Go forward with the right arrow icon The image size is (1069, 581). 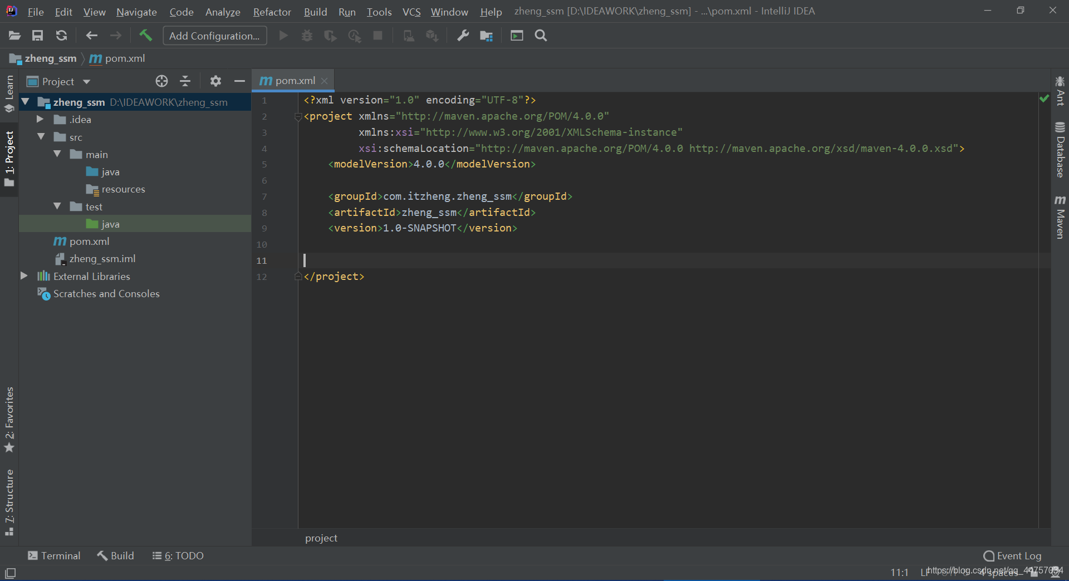pyautogui.click(x=115, y=36)
